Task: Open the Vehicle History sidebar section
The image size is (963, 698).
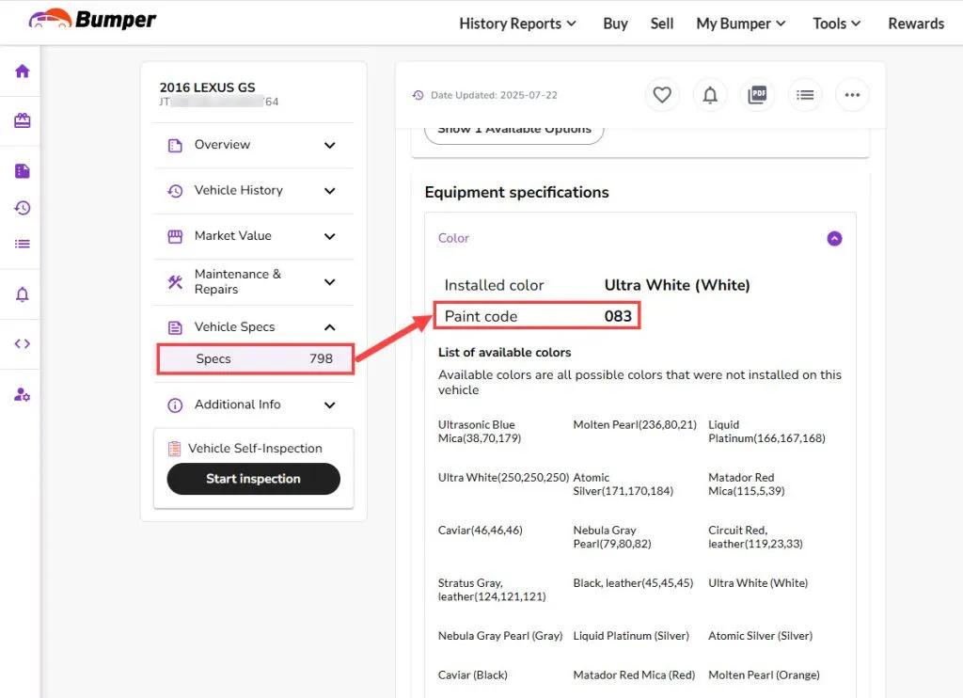Action: coord(253,190)
